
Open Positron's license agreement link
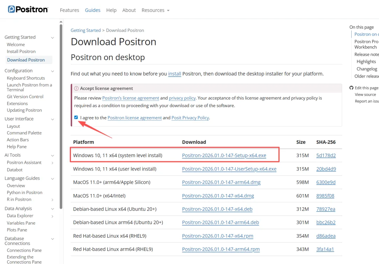tap(131, 98)
